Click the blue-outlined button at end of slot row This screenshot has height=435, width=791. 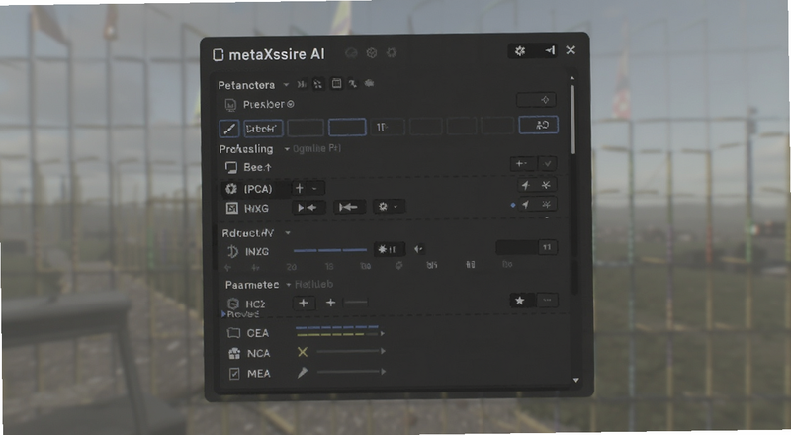point(539,125)
